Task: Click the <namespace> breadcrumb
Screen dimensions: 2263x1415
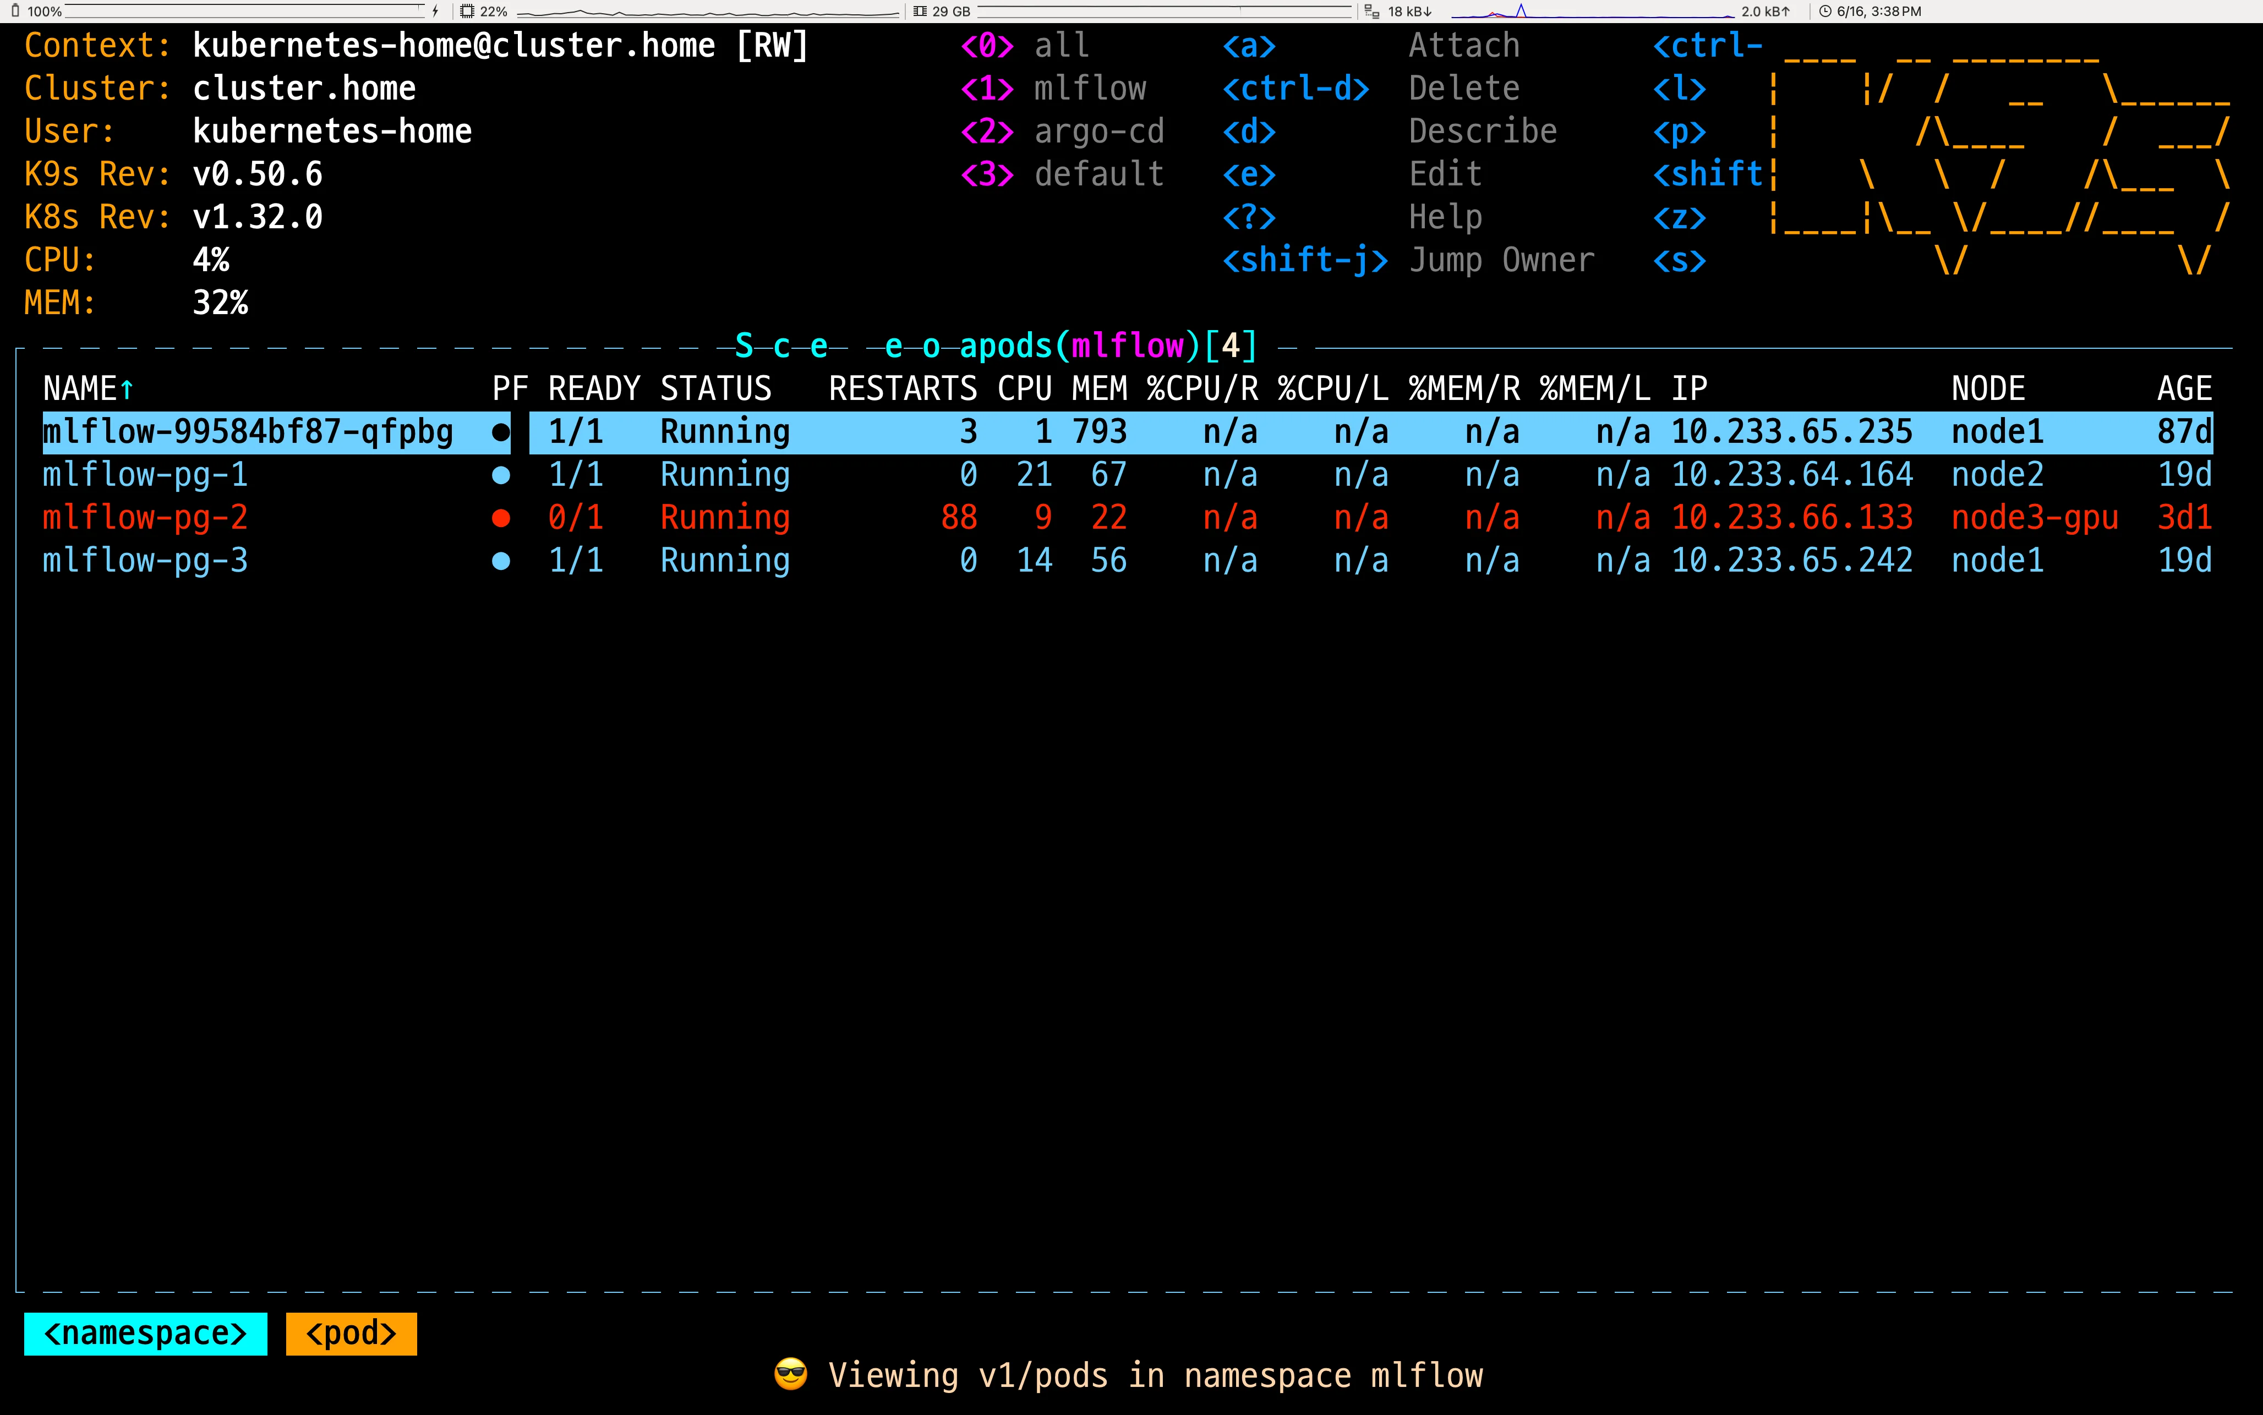Action: point(145,1332)
